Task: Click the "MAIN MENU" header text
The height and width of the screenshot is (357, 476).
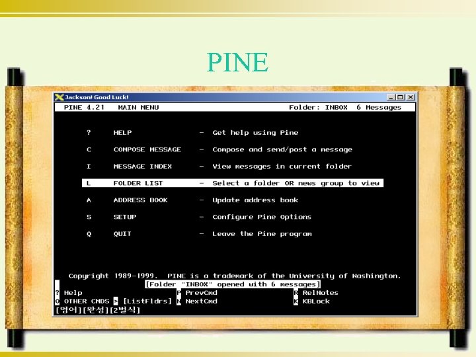Action: pyautogui.click(x=138, y=108)
